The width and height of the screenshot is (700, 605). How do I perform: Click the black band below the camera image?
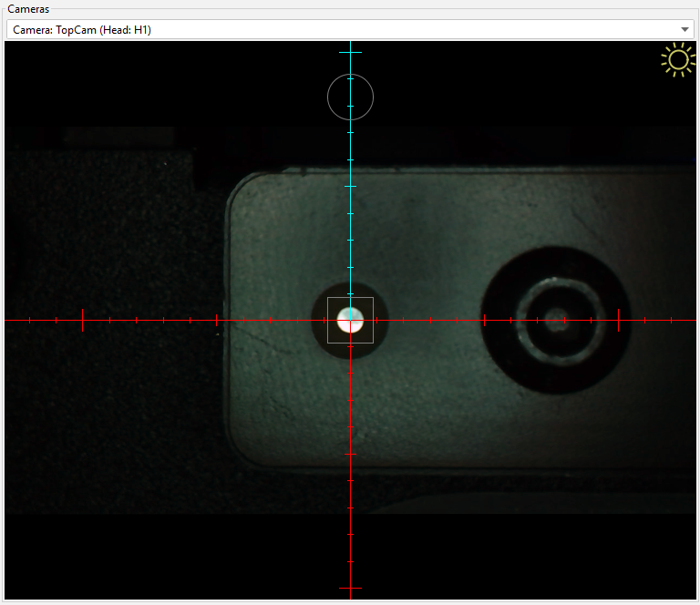(182, 556)
